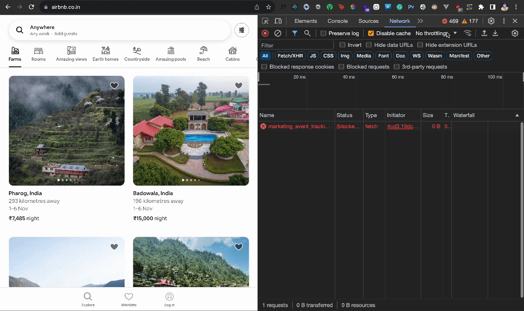Activate the inspect element picker
This screenshot has height=311, width=524.
pos(265,21)
